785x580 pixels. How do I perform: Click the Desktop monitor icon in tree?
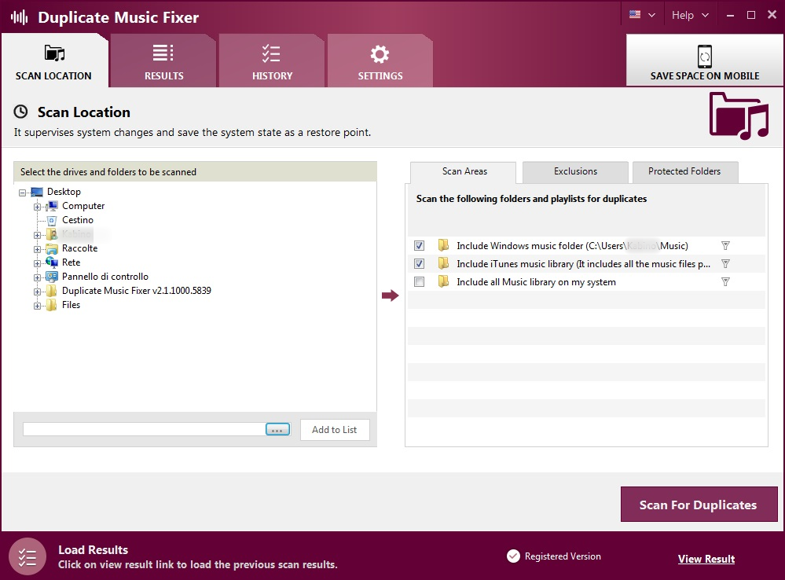click(x=37, y=192)
